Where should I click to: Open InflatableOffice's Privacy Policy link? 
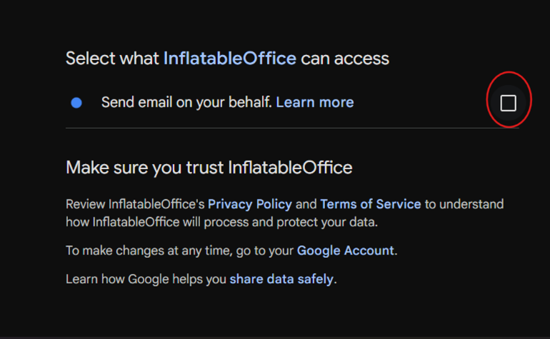pyautogui.click(x=250, y=204)
